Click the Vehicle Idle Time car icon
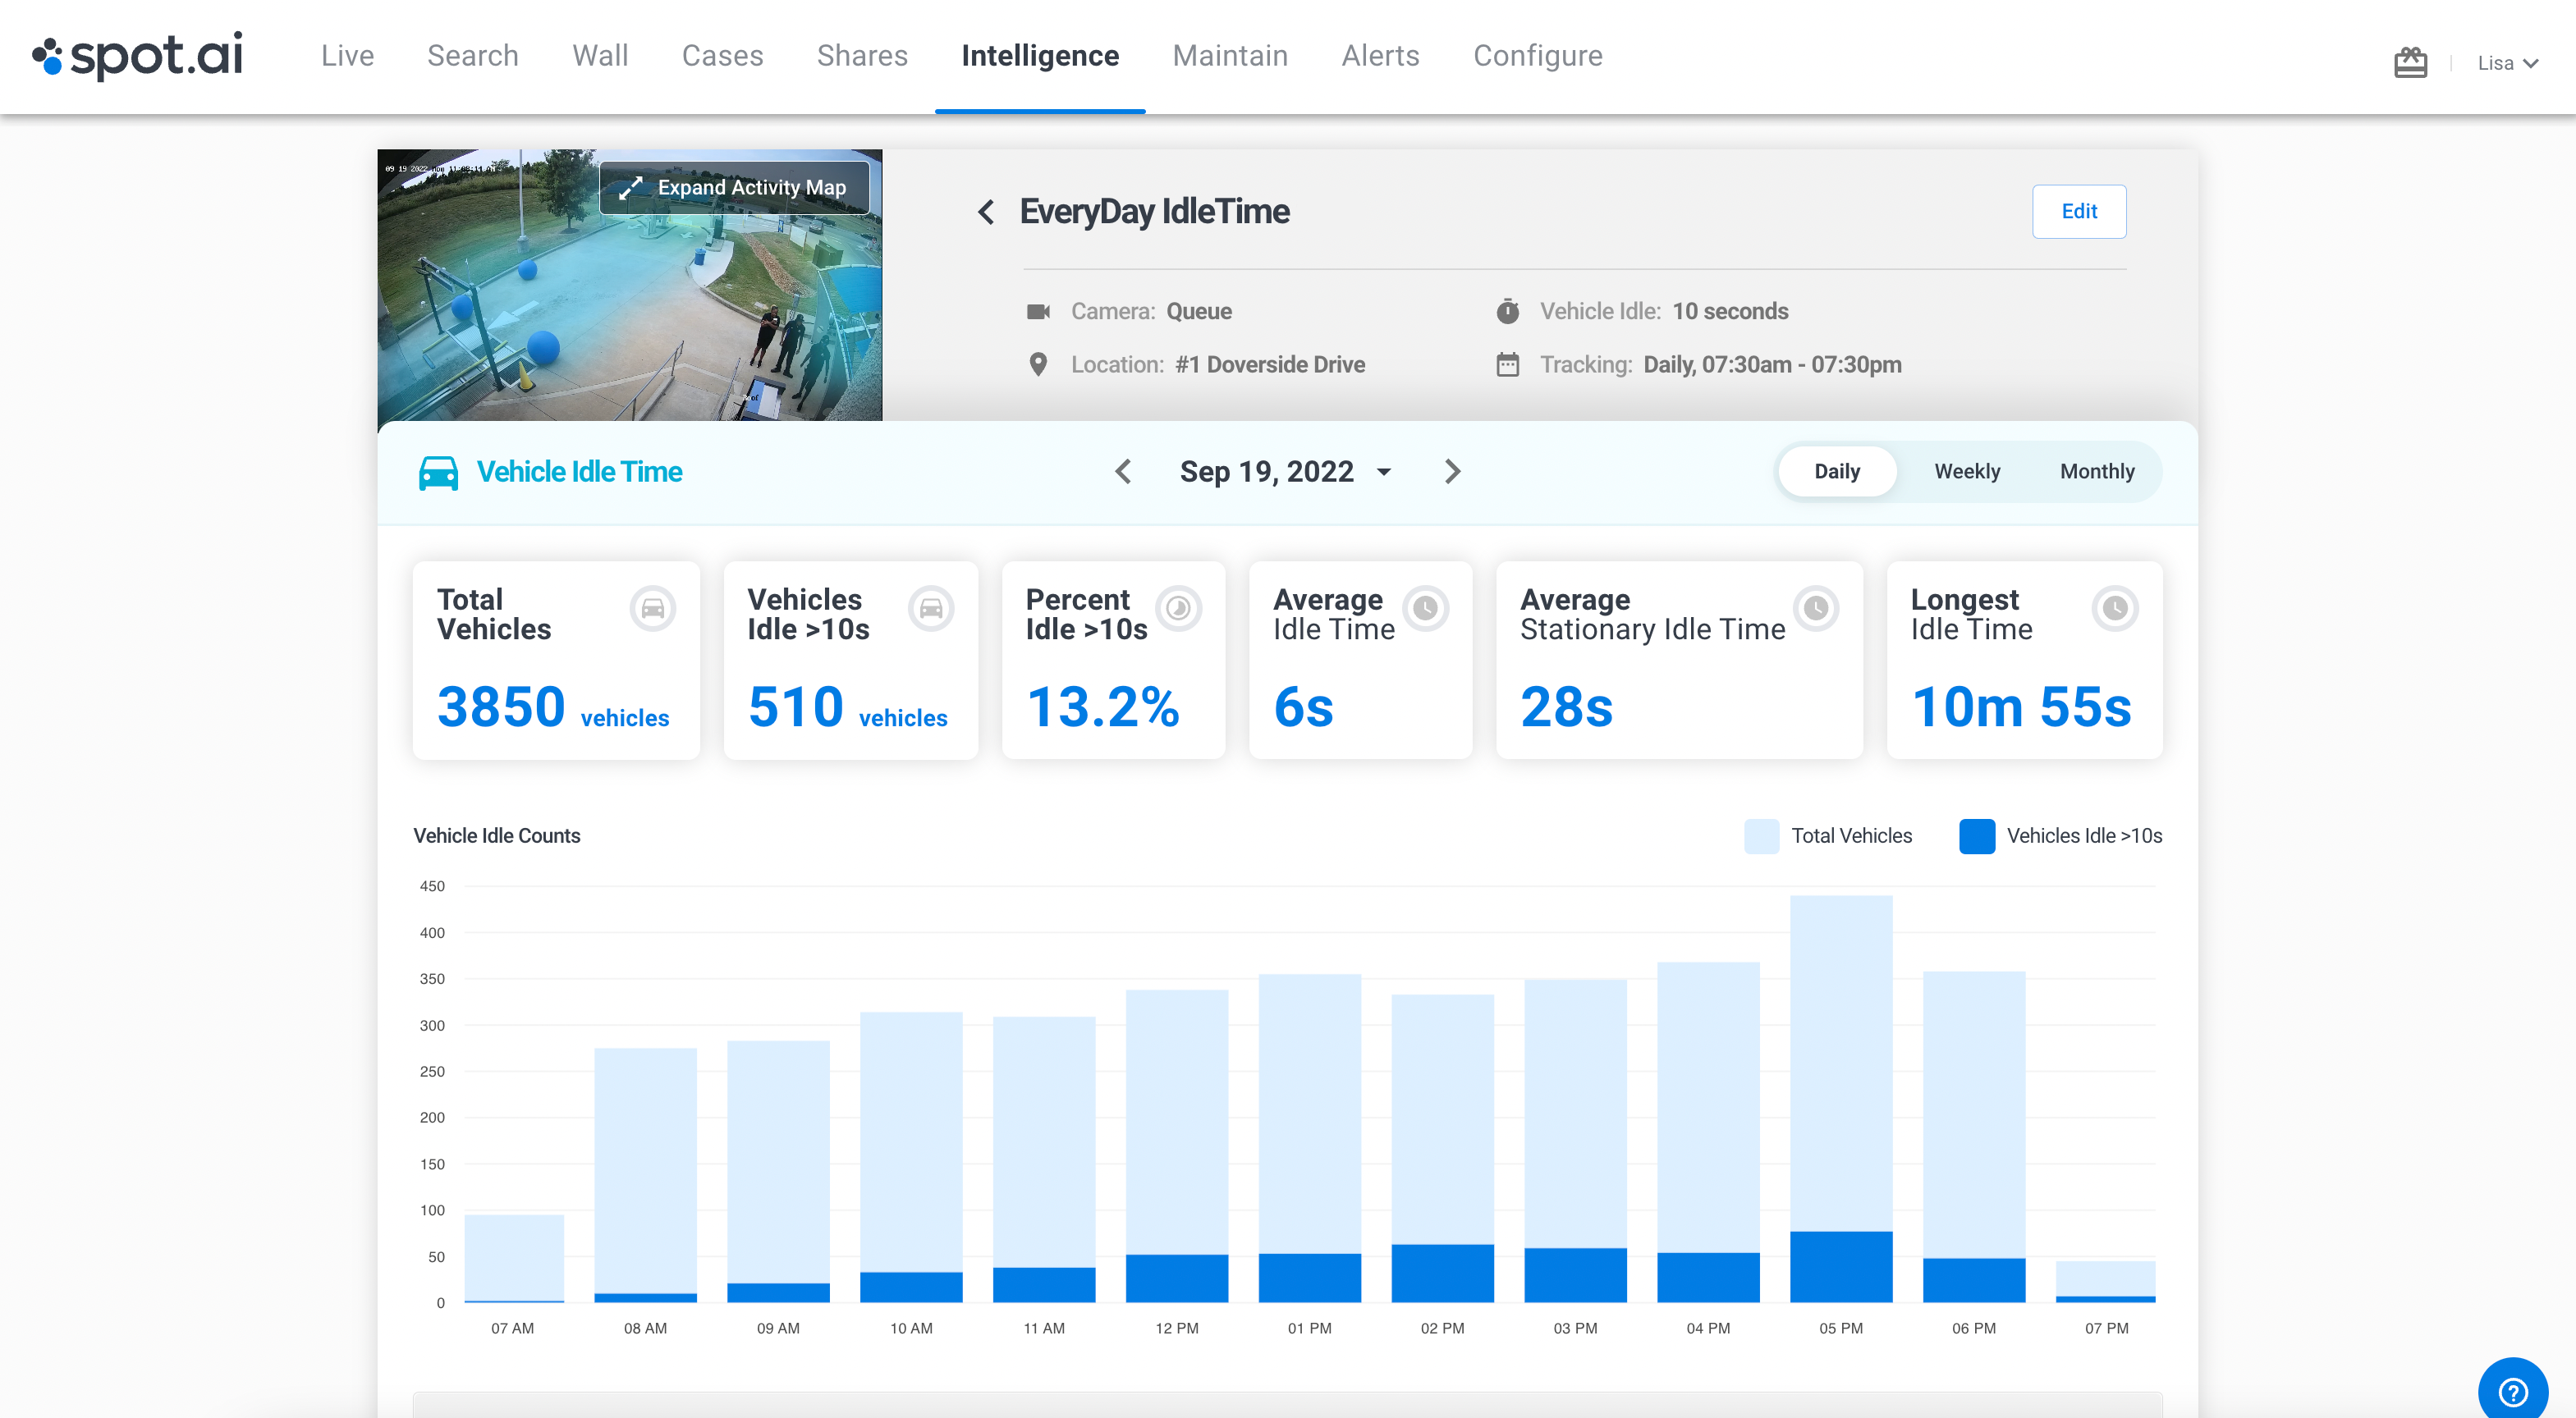This screenshot has width=2576, height=1418. [438, 473]
